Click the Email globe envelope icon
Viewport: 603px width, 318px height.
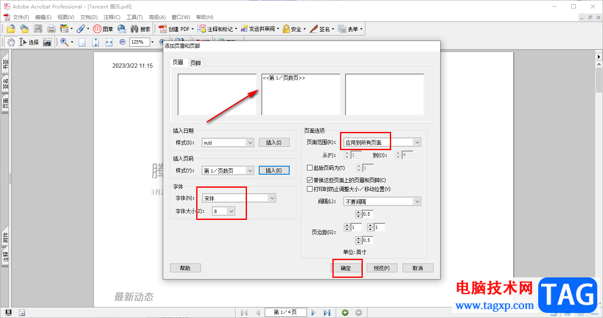122,29
